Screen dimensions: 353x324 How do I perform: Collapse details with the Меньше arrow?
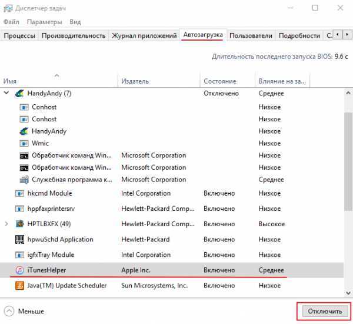pyautogui.click(x=9, y=312)
